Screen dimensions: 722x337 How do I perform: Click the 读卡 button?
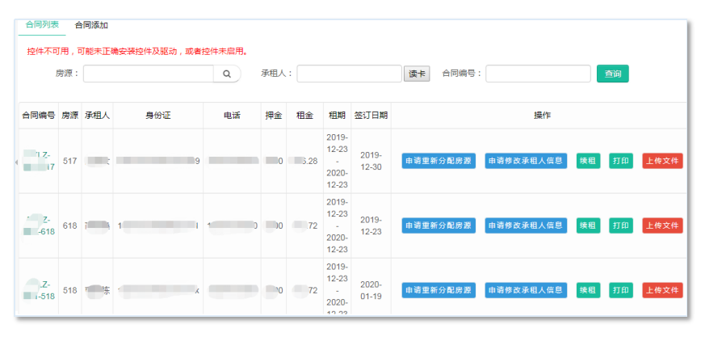tap(417, 74)
